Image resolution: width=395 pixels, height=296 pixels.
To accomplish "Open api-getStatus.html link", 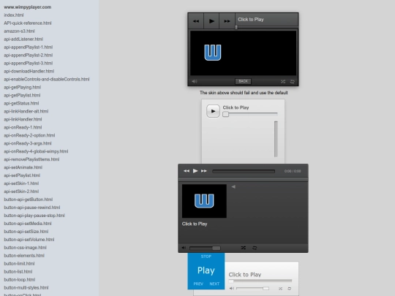I will pos(21,103).
